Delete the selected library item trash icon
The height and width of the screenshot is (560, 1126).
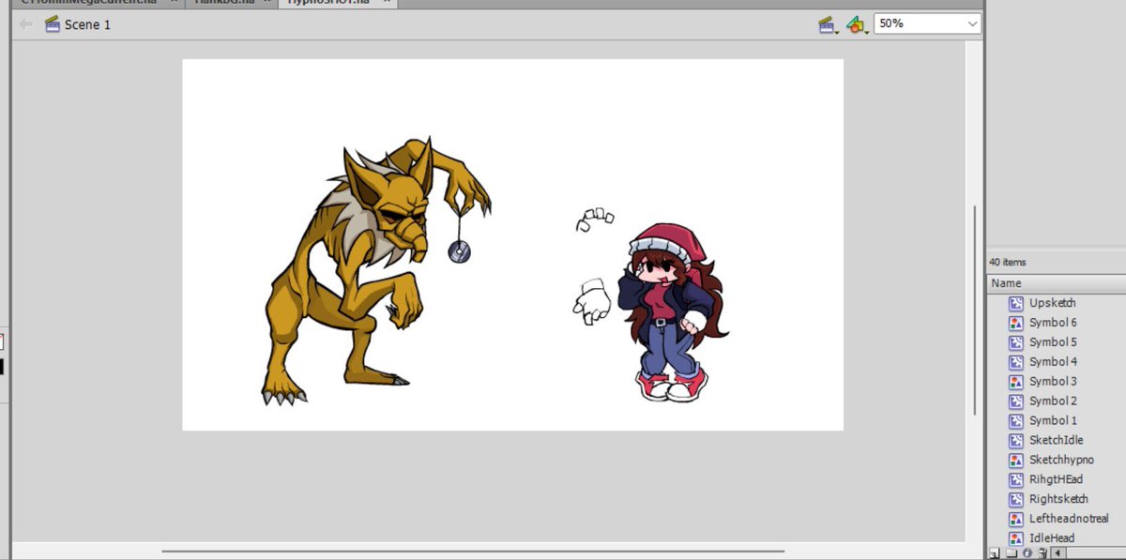click(x=1042, y=554)
